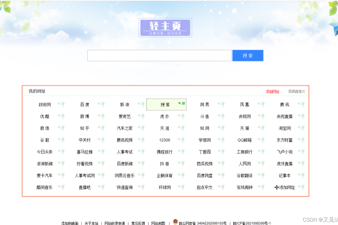The image size is (338, 225).
Task: Edit the 虎扑 entry with its wrench icon
Action: coord(179,116)
